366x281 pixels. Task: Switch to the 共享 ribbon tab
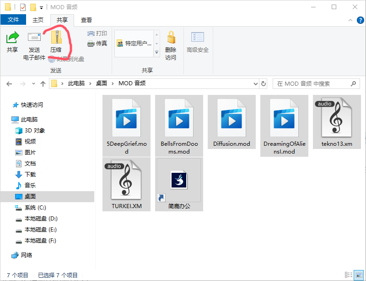click(62, 20)
